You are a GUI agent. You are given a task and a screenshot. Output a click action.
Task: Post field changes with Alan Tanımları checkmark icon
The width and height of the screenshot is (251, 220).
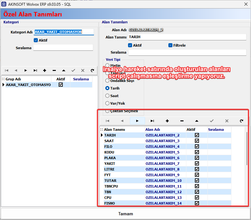click(212, 121)
